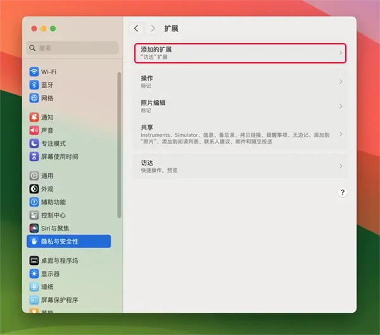
Task: Select 外观 label in sidebar
Action: (47, 189)
